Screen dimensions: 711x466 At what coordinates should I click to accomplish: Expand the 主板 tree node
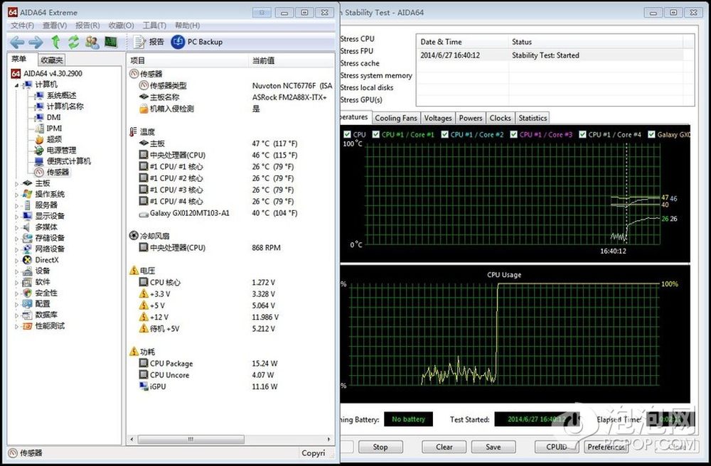point(17,183)
